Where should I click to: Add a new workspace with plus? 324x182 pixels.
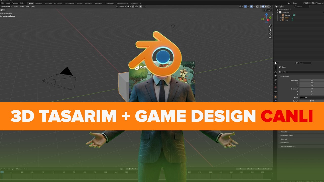pos(140,3)
